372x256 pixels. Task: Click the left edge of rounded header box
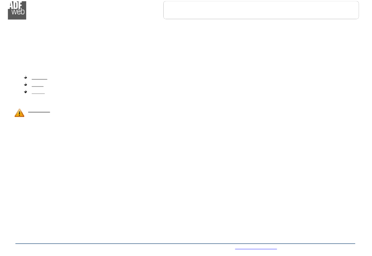coord(163,10)
